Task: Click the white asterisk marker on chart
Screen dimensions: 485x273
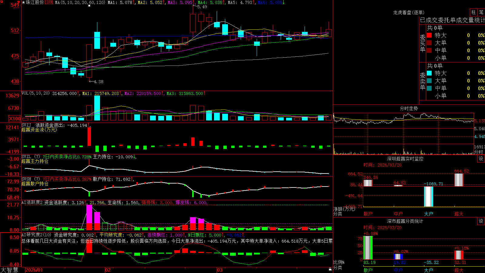Action: [89, 6]
